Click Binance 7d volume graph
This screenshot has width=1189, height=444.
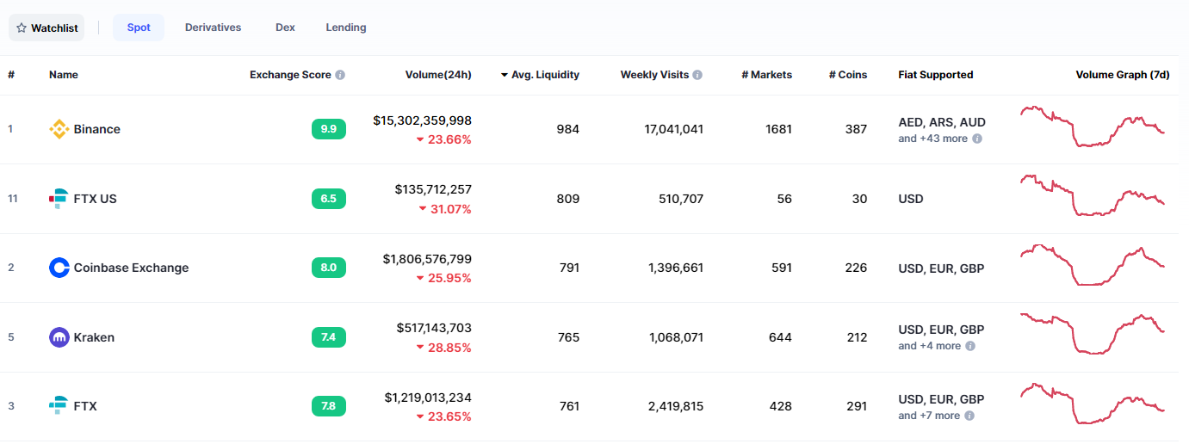1093,126
